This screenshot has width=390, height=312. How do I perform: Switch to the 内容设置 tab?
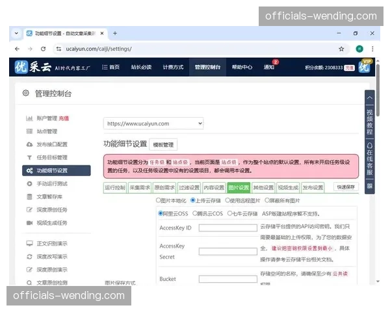[x=214, y=188]
